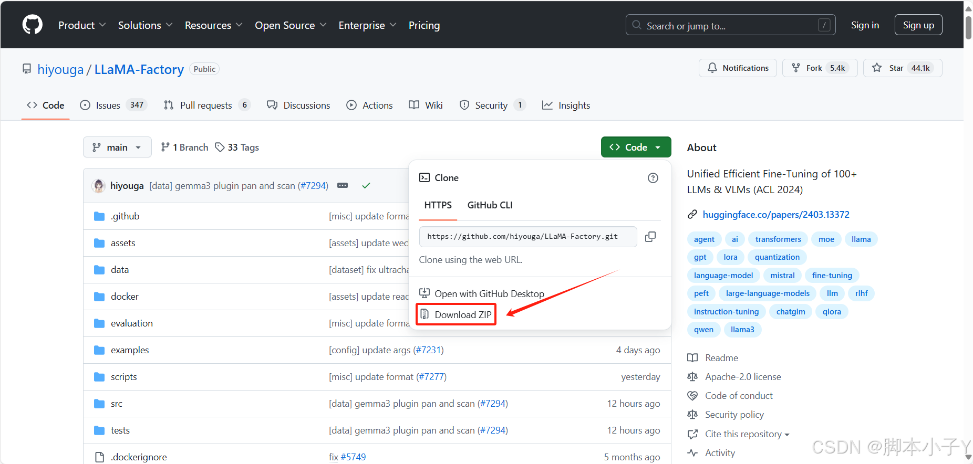Open the main branch dropdown
The width and height of the screenshot is (973, 464).
[x=117, y=147]
